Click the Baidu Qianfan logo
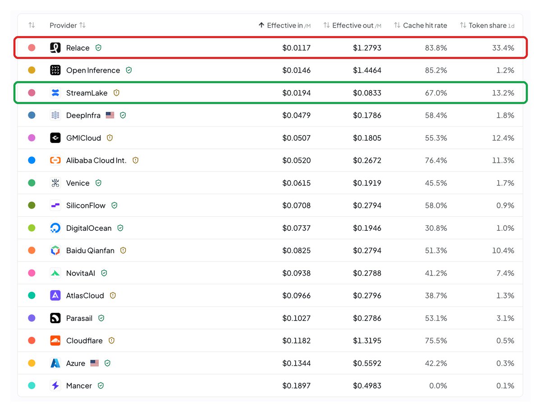The height and width of the screenshot is (412, 541). [55, 251]
